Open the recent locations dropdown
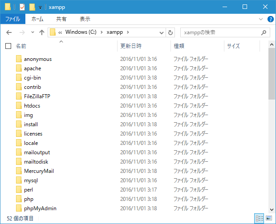 [x=32, y=32]
